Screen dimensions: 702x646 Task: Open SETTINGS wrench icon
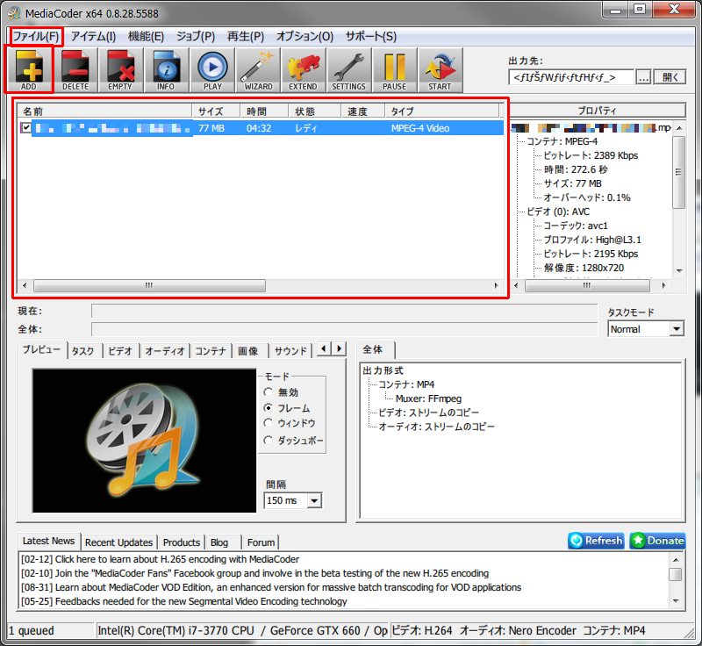[349, 70]
